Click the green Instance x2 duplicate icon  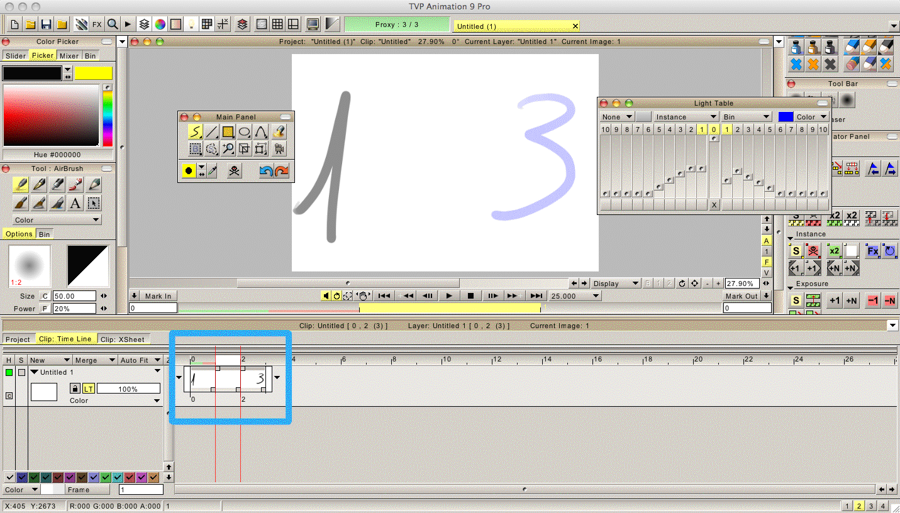coord(835,251)
